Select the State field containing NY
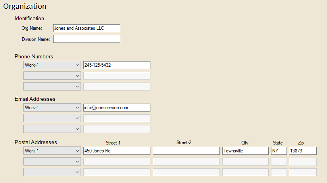The width and height of the screenshot is (327, 183). pos(279,151)
